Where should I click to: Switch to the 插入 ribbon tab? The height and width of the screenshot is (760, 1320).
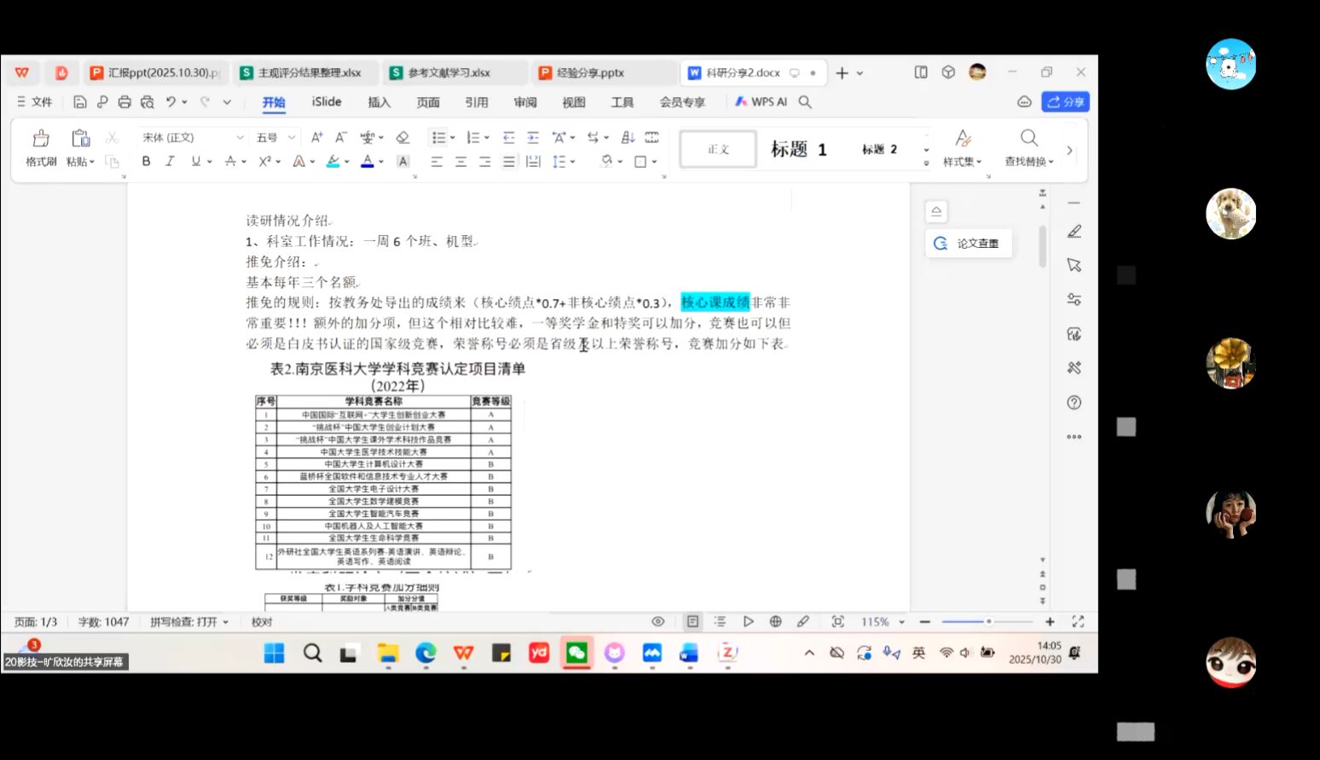tap(379, 102)
